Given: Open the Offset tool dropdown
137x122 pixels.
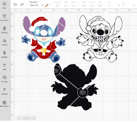Looking at the screenshot, I should tap(74, 6).
